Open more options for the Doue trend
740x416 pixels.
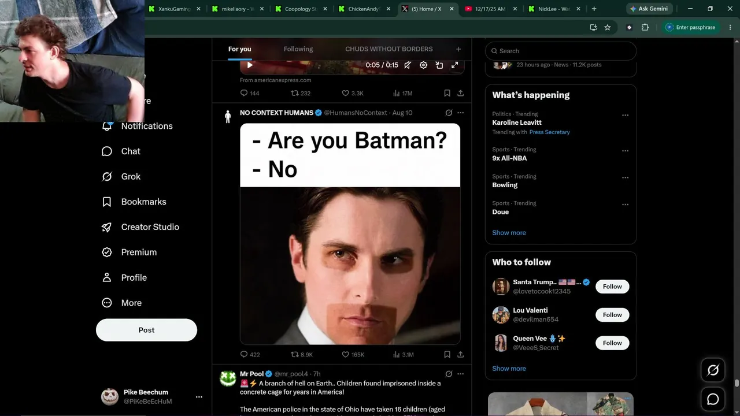pos(625,205)
